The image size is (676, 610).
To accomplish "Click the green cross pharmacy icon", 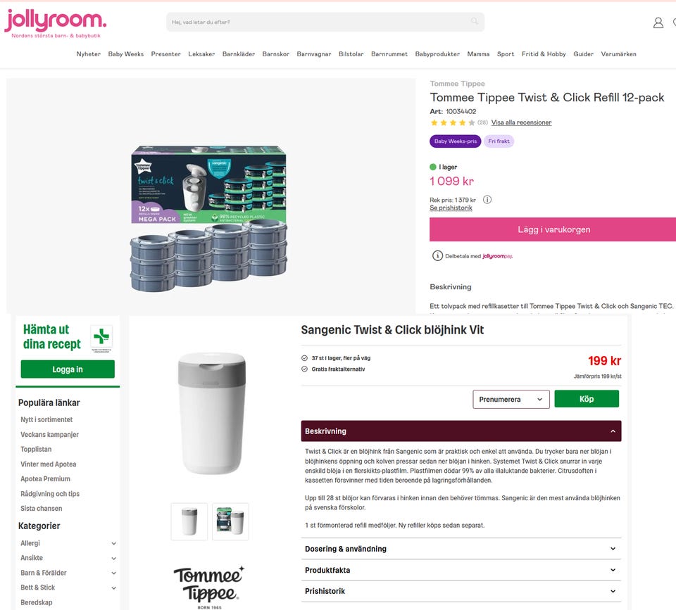I will click(101, 338).
